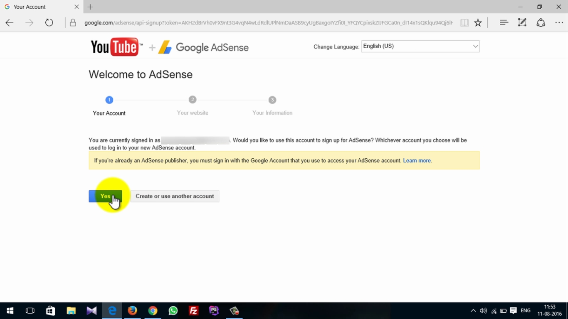
Task: Click the browser forward arrow
Action: tap(29, 23)
